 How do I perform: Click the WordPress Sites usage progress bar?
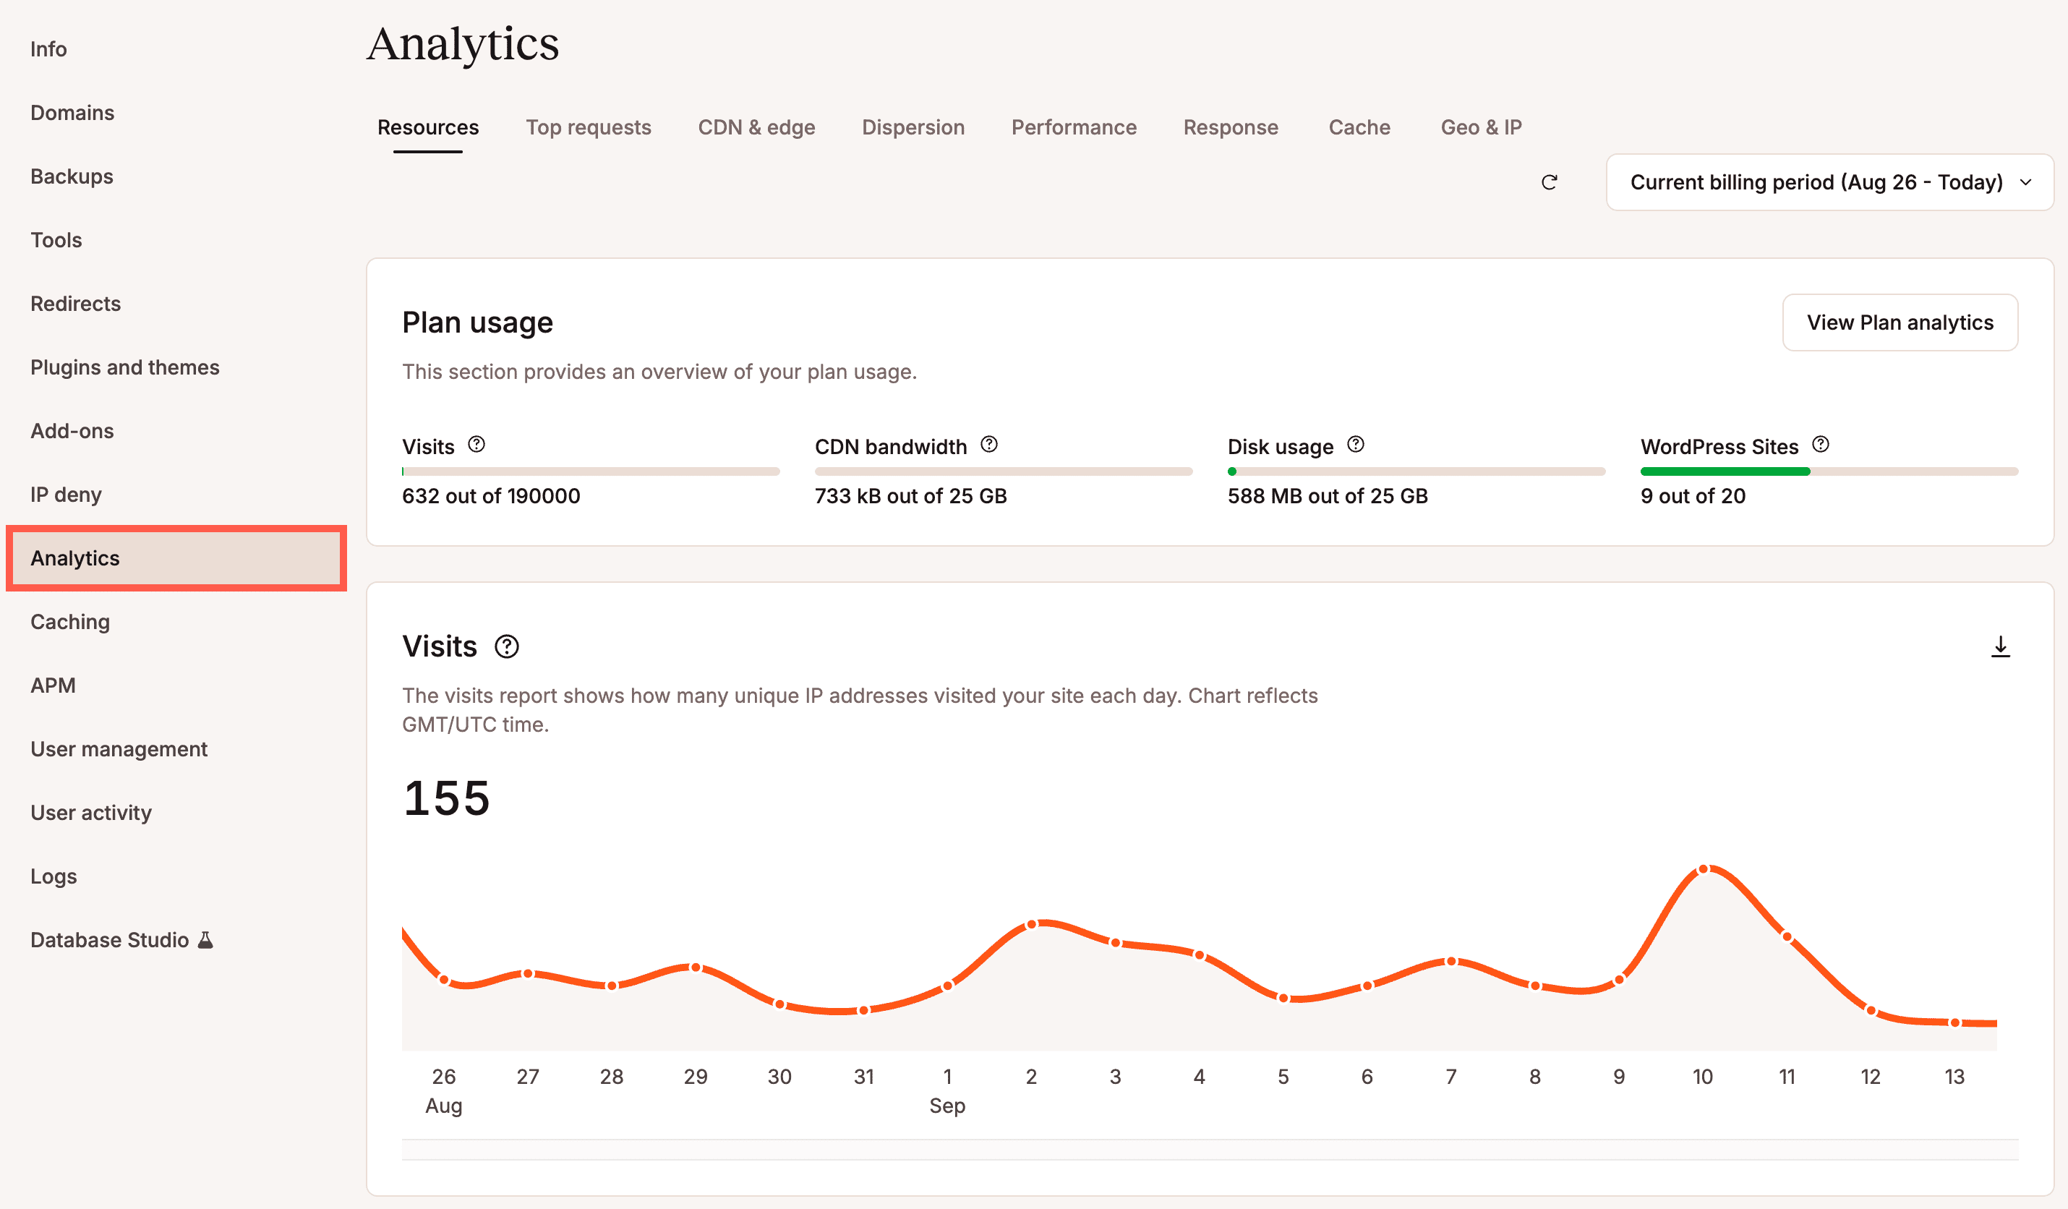tap(1829, 471)
